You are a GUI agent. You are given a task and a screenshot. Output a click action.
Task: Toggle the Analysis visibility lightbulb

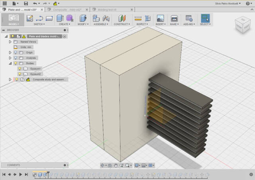coord(16,58)
